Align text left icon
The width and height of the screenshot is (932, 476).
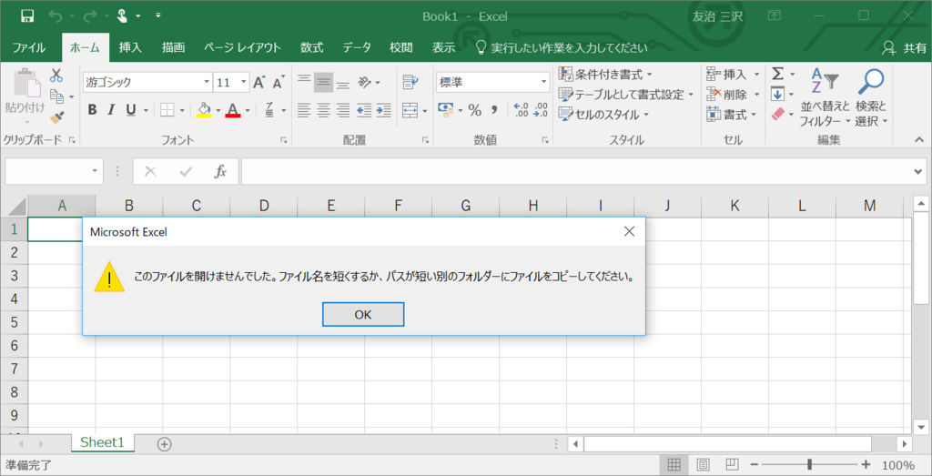coord(304,110)
